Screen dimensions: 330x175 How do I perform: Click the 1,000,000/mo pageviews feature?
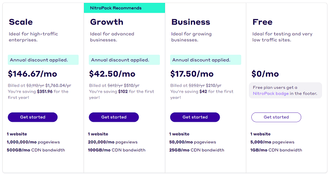[33, 142]
